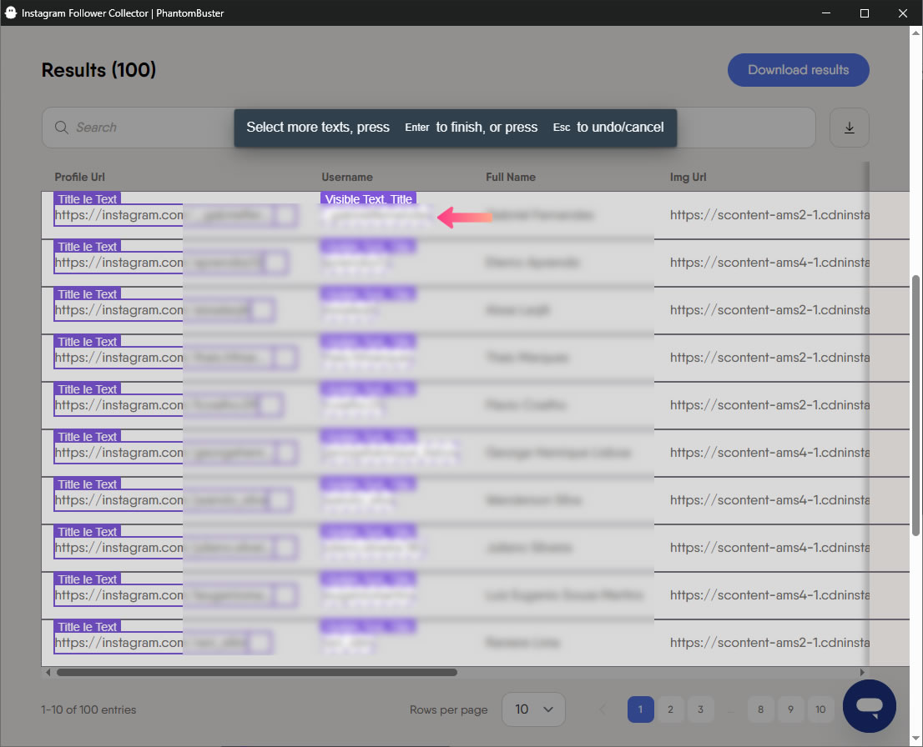Go to page 1 of results
This screenshot has width=923, height=747.
click(640, 709)
